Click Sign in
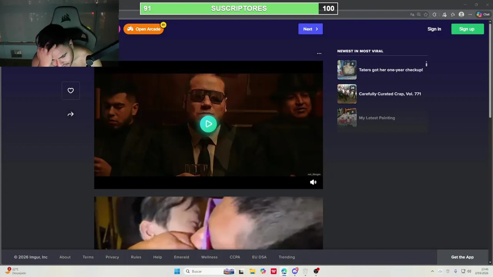 pyautogui.click(x=434, y=29)
